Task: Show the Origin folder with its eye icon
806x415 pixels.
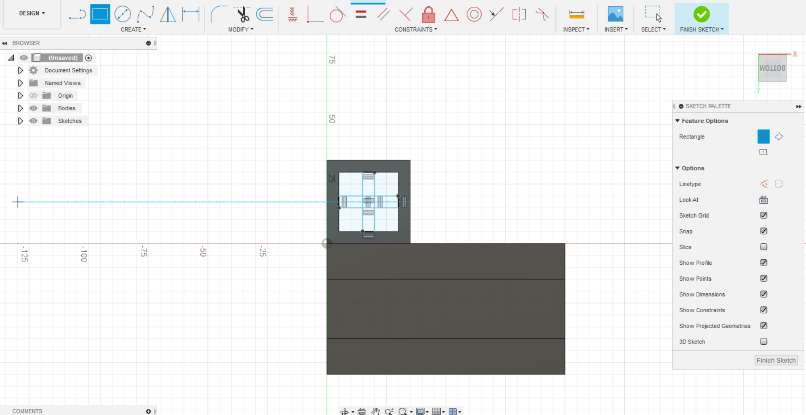Action: 33,96
